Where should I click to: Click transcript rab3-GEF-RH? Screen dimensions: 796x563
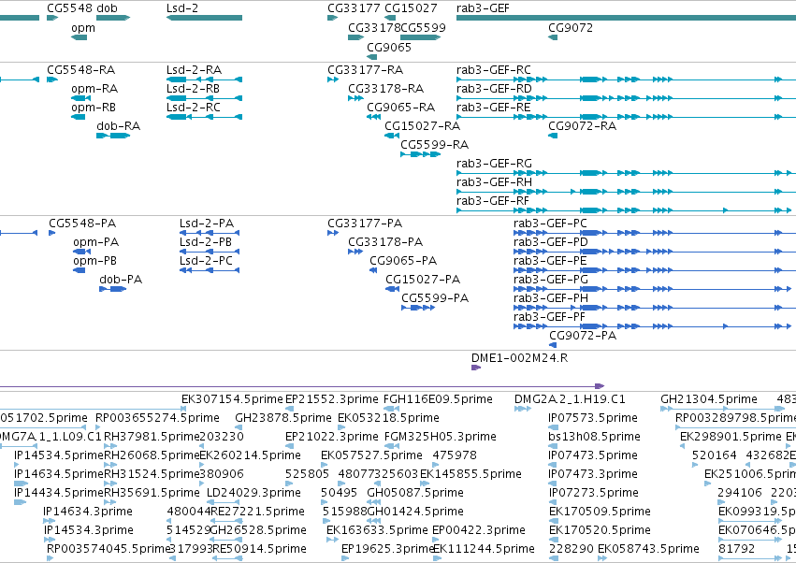[x=494, y=181]
